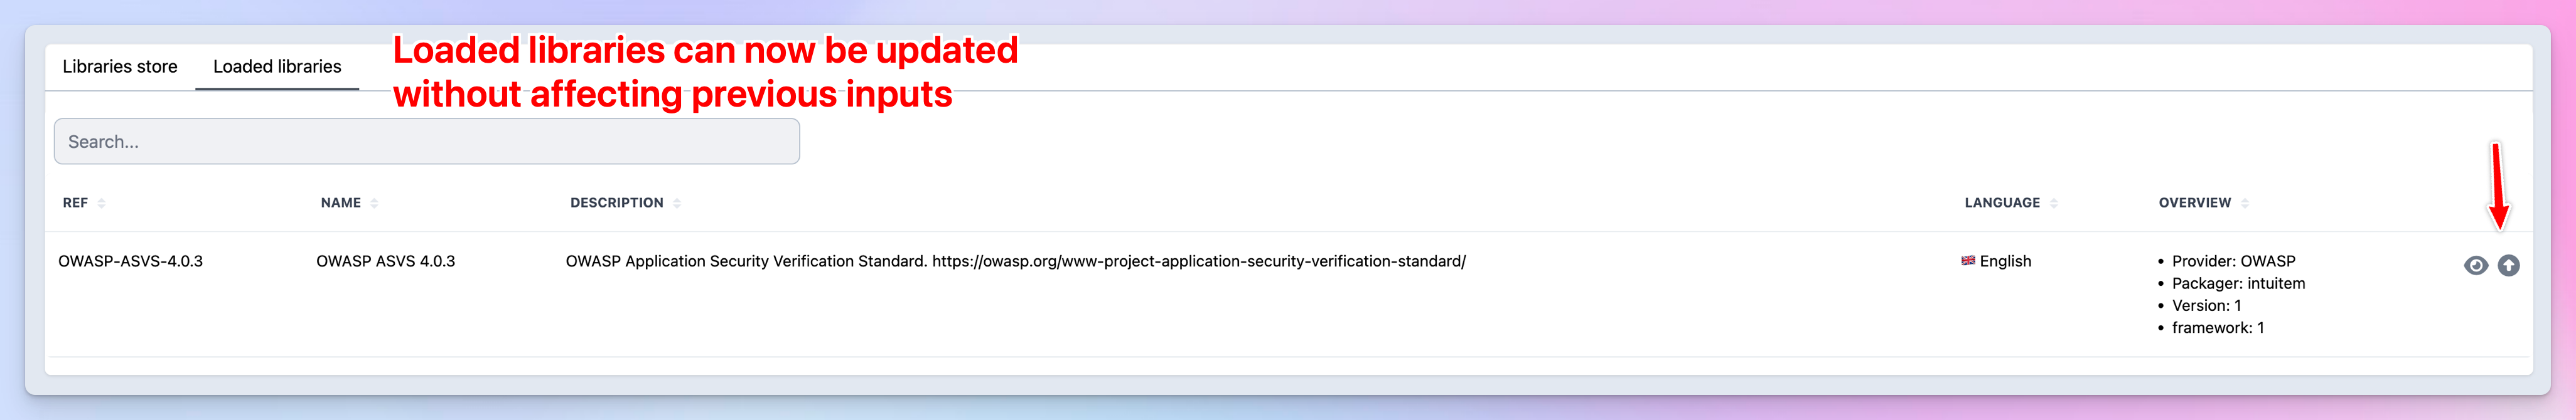Toggle sort arrows next to OVERVIEW header
Screen dimensions: 2576x420
click(2245, 202)
